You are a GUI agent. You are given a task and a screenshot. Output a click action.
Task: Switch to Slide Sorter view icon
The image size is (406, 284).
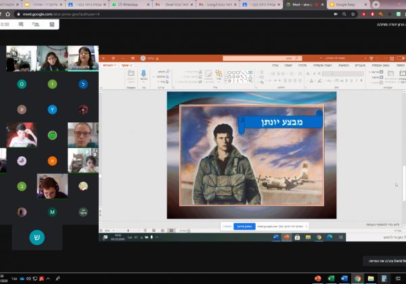(x=162, y=230)
